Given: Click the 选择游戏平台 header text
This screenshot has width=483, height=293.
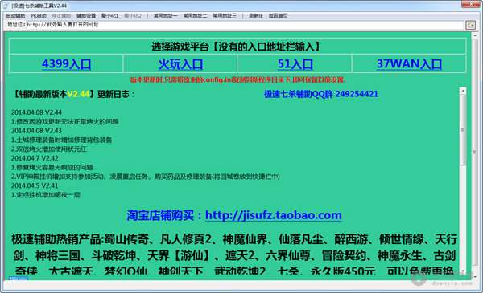Looking at the screenshot, I should click(x=237, y=47).
